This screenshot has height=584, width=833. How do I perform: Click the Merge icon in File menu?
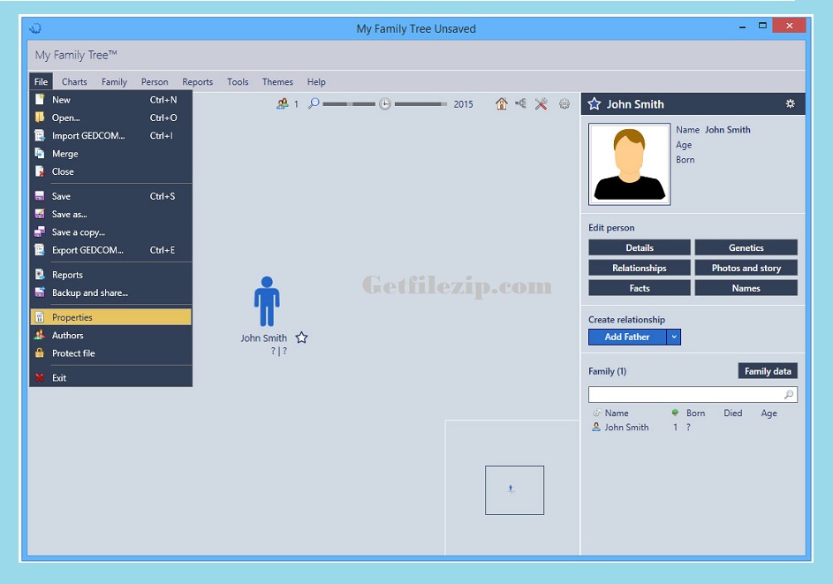coord(40,154)
